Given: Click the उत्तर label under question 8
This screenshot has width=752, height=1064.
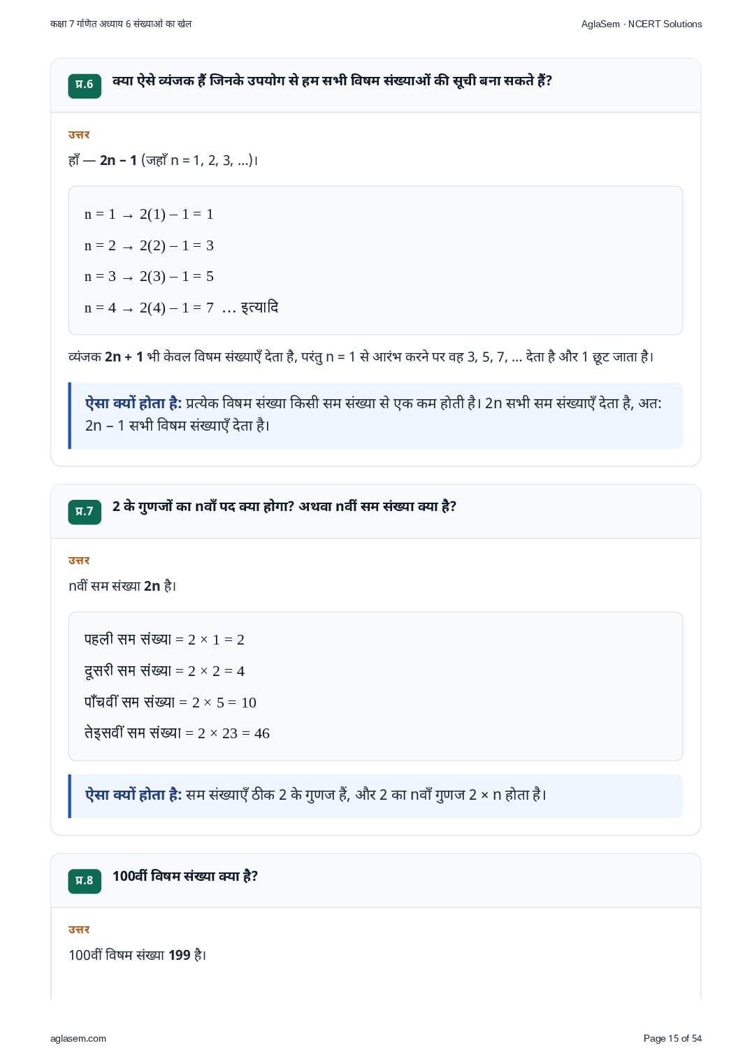Looking at the screenshot, I should (x=79, y=930).
